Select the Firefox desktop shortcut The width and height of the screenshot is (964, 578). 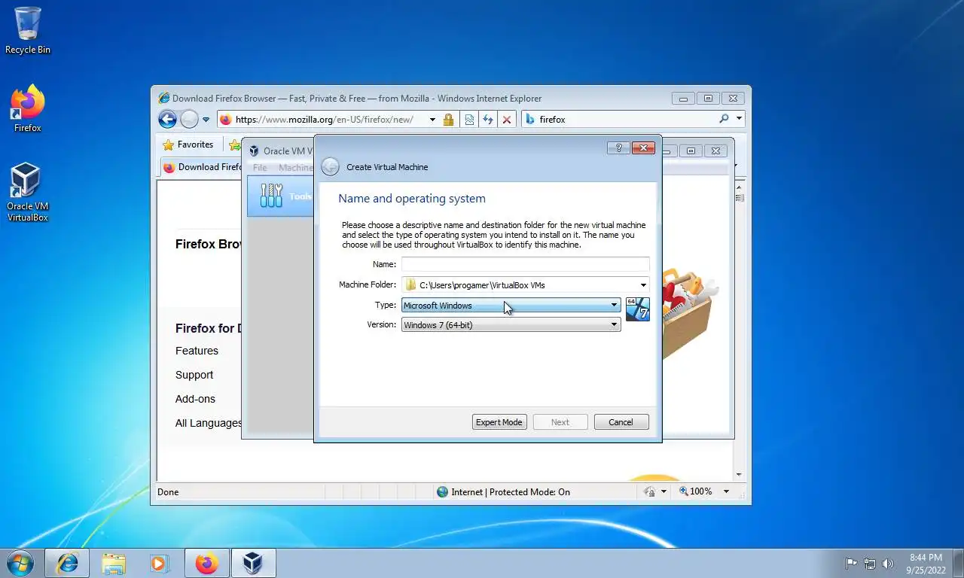(28, 108)
